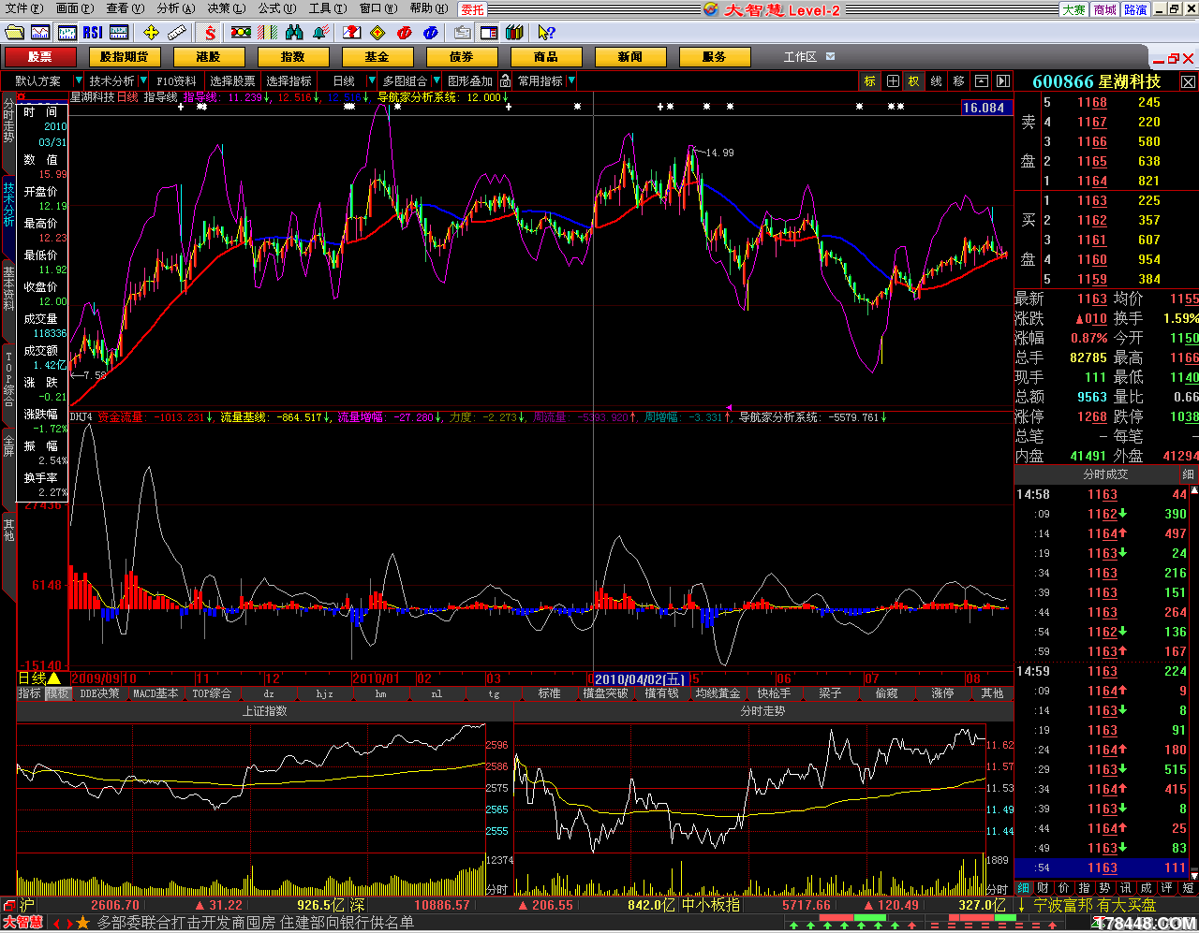Click the orange star icon in news ticker
1199x933 pixels.
pos(82,923)
